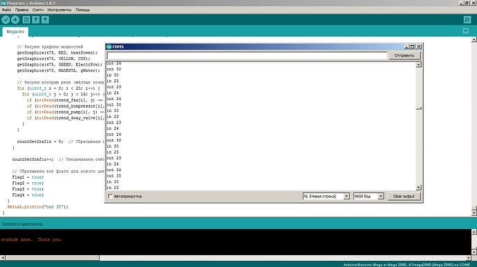Save the sketch with the down-arrow icon

point(45,20)
